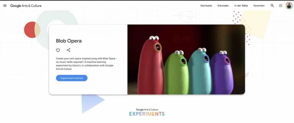Open Favoriten

259,6
